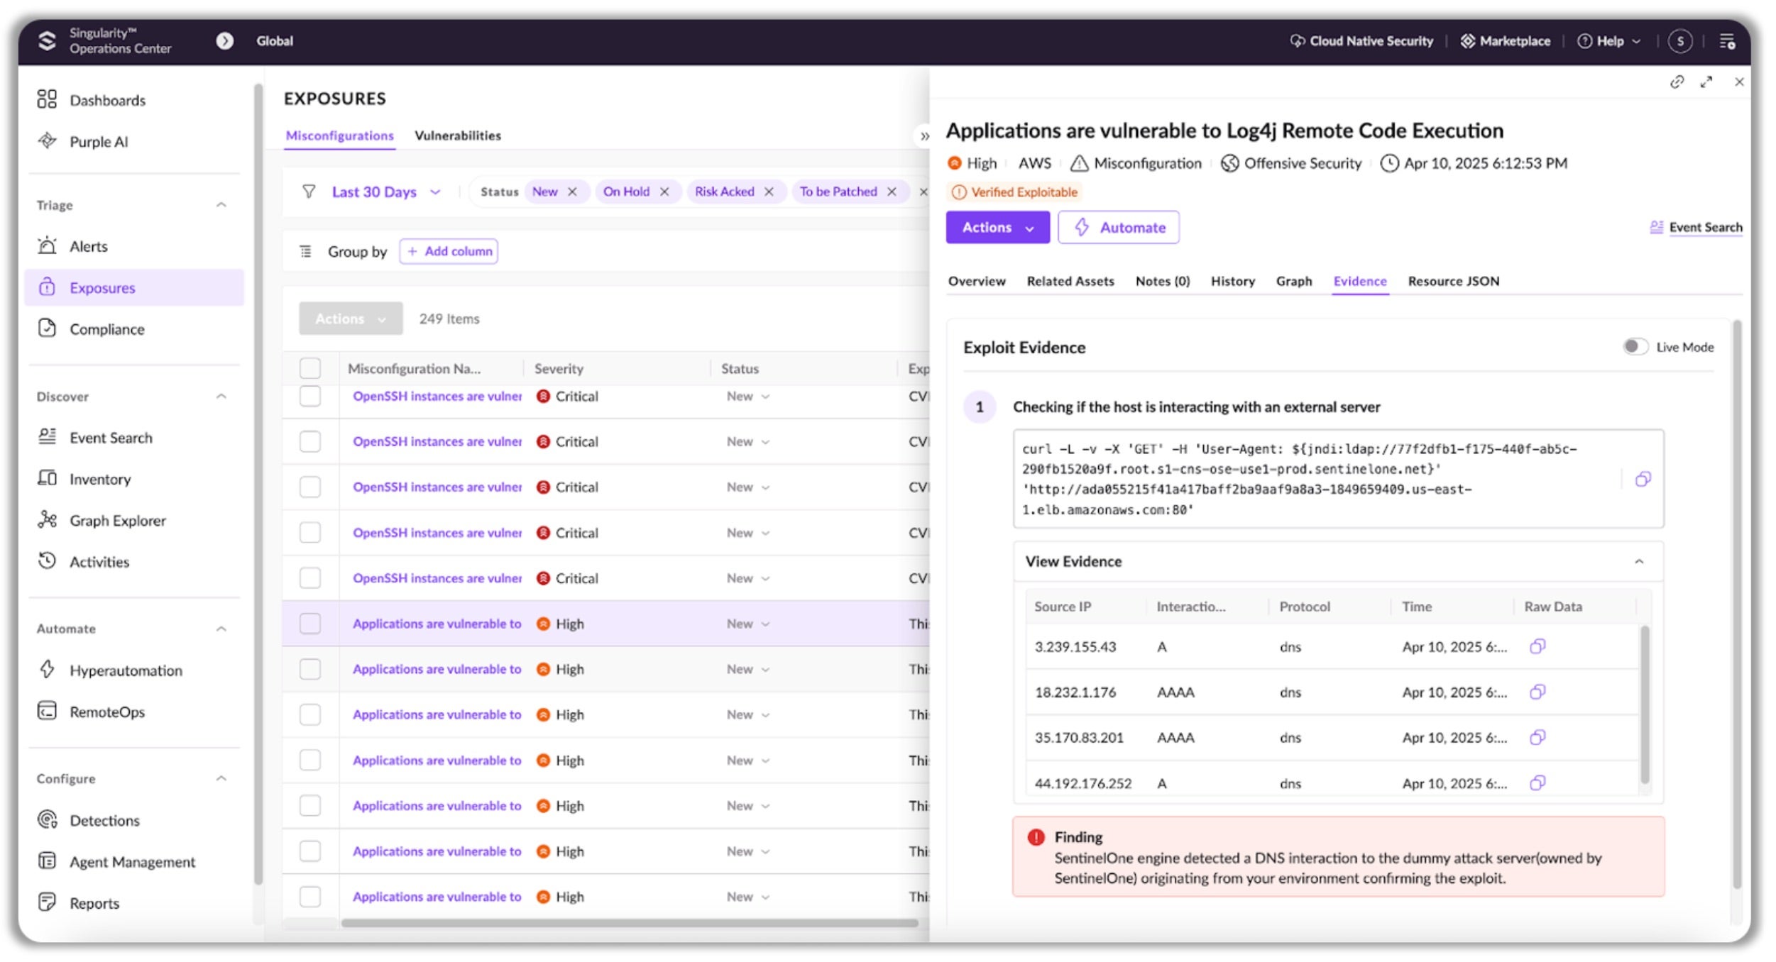Open Purple AI from the sidebar

pyautogui.click(x=99, y=142)
